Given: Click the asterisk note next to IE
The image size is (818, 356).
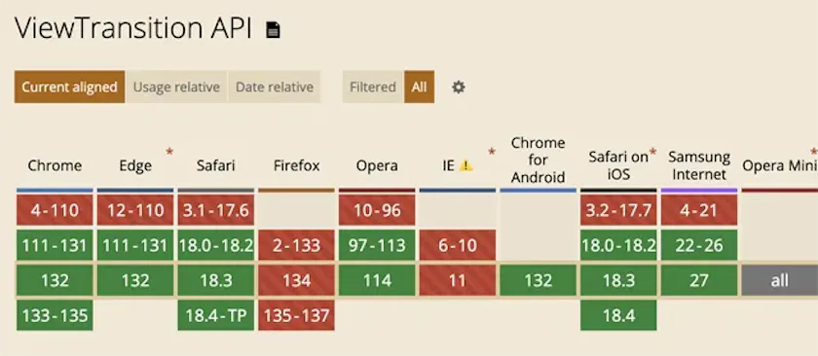Looking at the screenshot, I should click(492, 152).
